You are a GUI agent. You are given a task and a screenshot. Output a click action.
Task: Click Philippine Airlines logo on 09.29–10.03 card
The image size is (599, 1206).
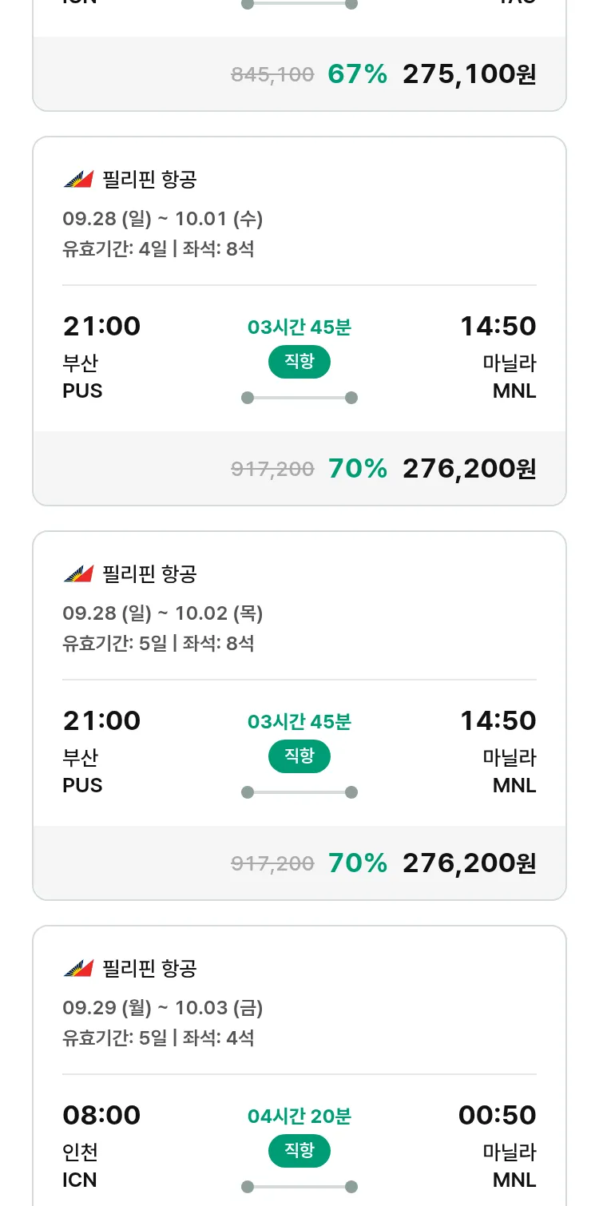pyautogui.click(x=78, y=969)
